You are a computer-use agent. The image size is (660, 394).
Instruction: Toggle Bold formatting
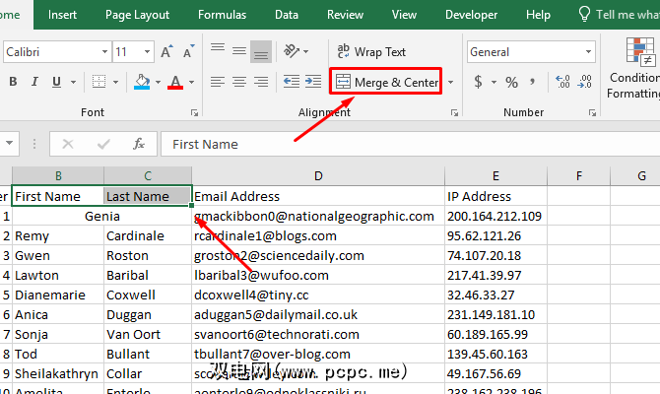(13, 83)
